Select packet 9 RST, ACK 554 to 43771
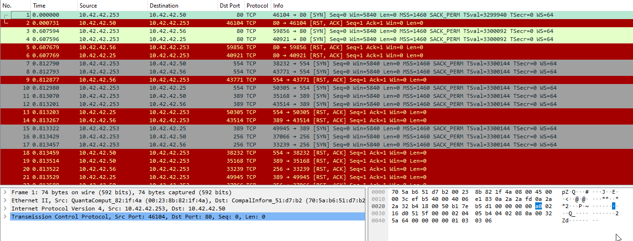The width and height of the screenshot is (633, 241). point(316,80)
